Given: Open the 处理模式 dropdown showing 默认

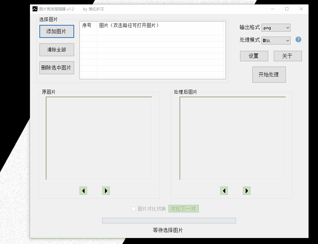Looking at the screenshot, I should [276, 40].
